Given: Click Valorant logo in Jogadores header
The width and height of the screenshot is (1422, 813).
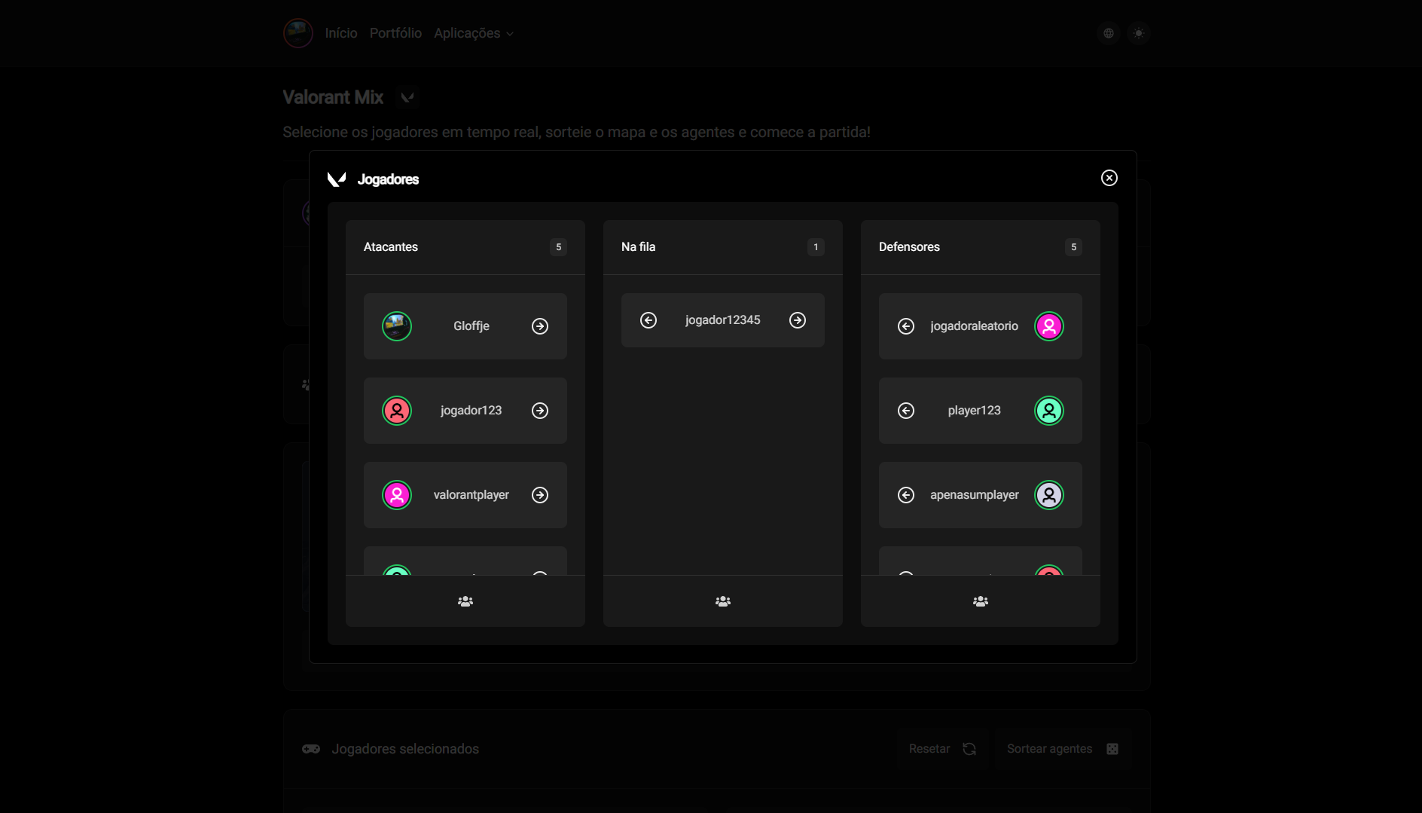Looking at the screenshot, I should (x=337, y=179).
